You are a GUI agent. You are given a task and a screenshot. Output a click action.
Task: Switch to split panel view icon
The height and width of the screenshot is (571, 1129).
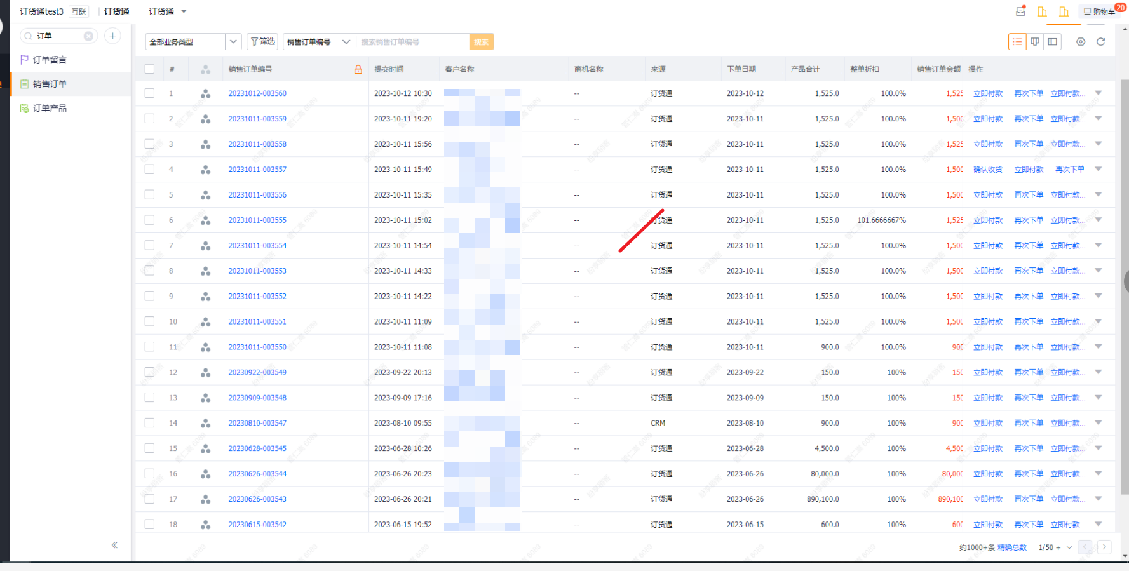(1053, 42)
